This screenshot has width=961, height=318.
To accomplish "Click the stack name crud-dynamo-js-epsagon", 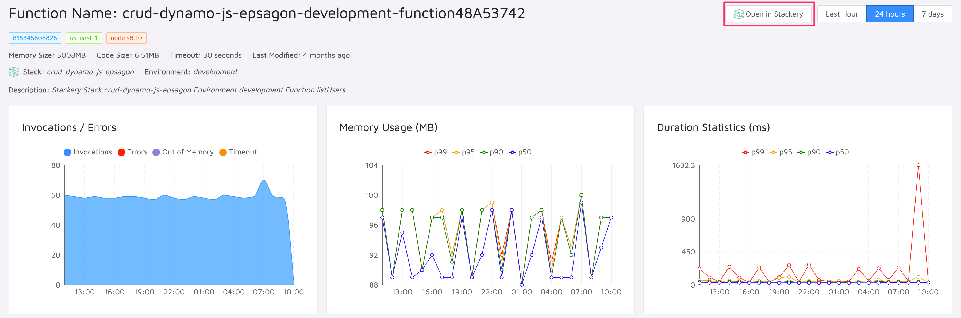I will coord(90,72).
